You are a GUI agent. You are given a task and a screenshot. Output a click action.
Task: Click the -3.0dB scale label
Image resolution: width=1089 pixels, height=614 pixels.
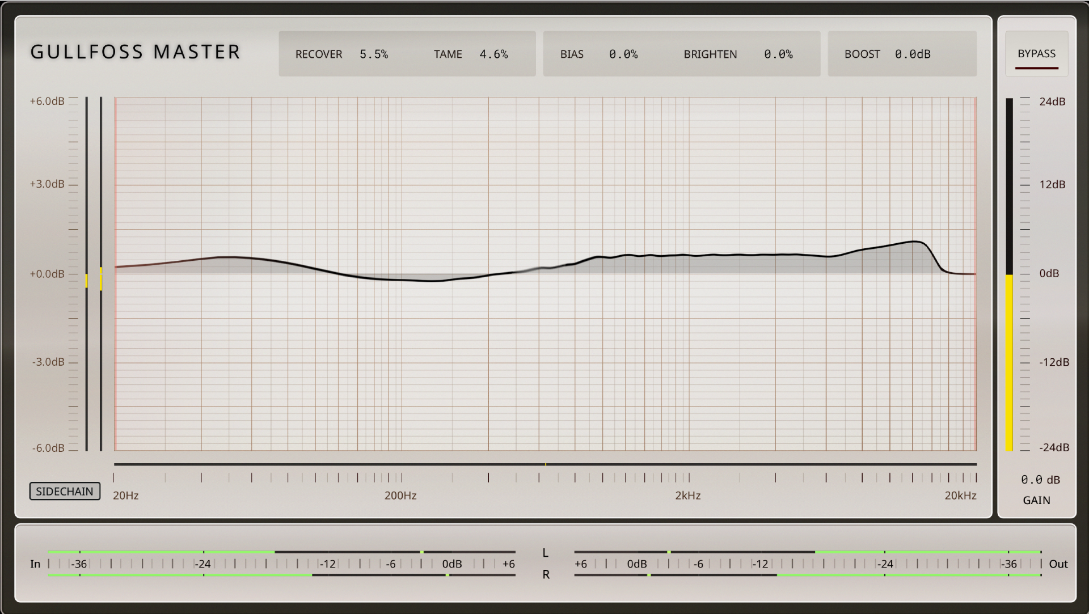click(x=48, y=362)
